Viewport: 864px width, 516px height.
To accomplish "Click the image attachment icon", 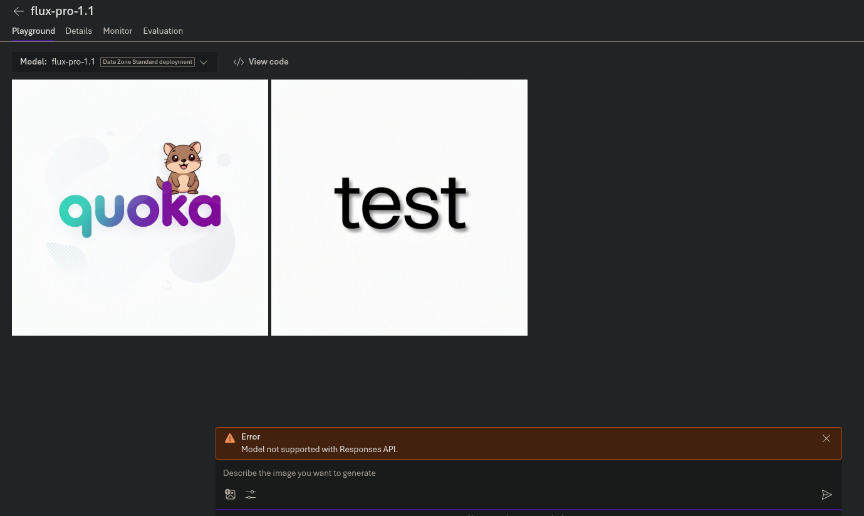I will pyautogui.click(x=231, y=495).
